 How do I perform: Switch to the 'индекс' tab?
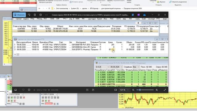[x=26, y=19]
